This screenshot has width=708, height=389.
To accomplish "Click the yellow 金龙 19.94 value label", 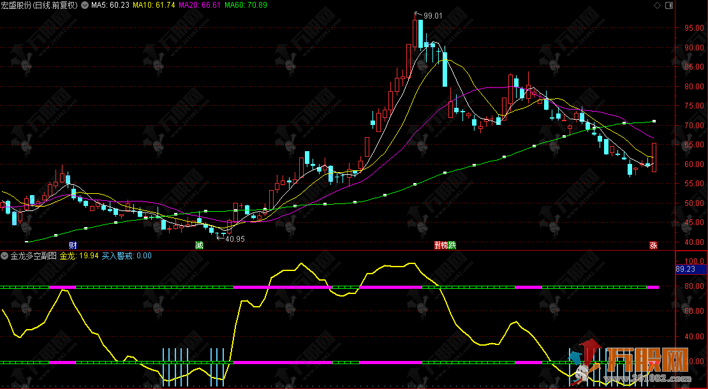I will pyautogui.click(x=79, y=256).
